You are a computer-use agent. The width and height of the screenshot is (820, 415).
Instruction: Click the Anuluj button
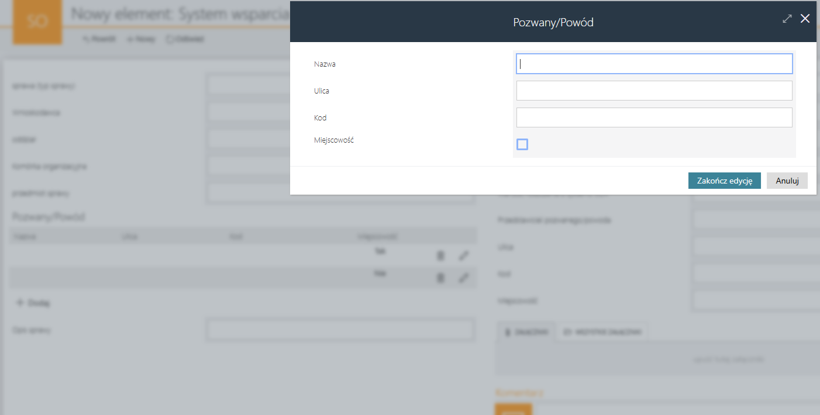click(x=787, y=181)
